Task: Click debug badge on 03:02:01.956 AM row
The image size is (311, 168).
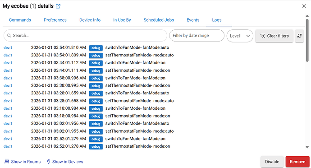Action: coord(96,124)
